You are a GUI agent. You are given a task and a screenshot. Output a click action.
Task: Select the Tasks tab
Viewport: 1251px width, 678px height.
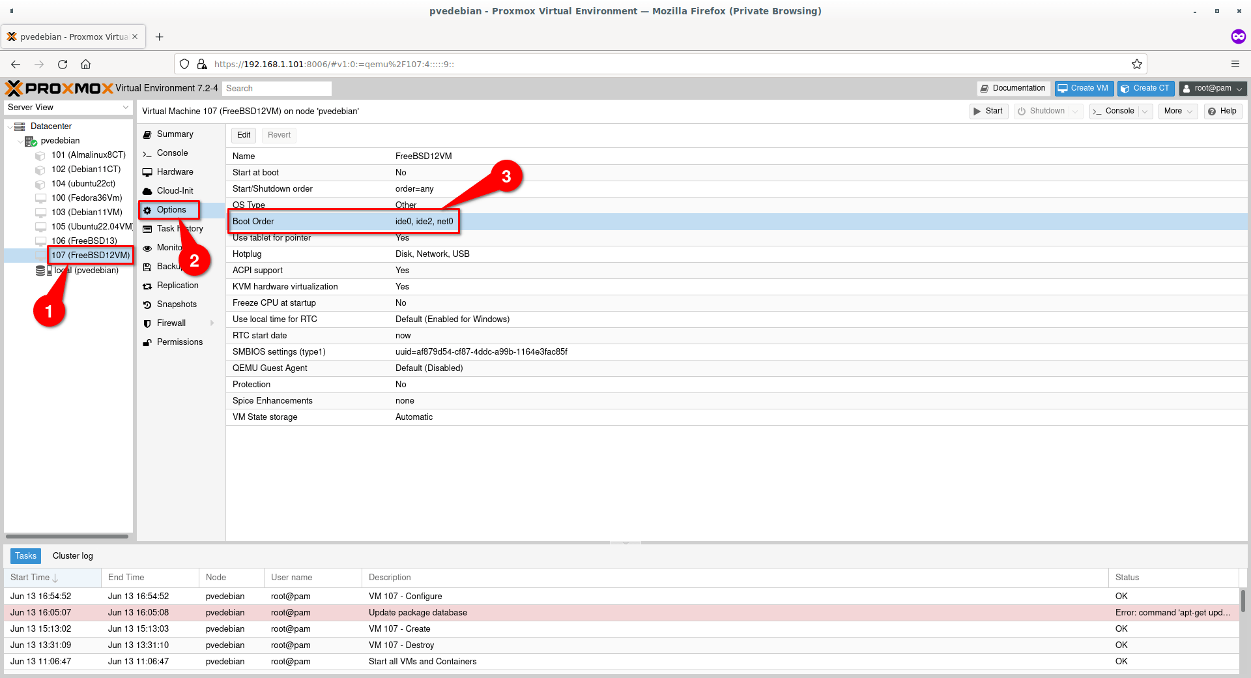[x=25, y=556]
